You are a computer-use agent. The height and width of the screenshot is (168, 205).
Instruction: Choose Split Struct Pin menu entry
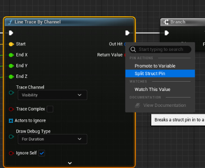[x=160, y=74]
